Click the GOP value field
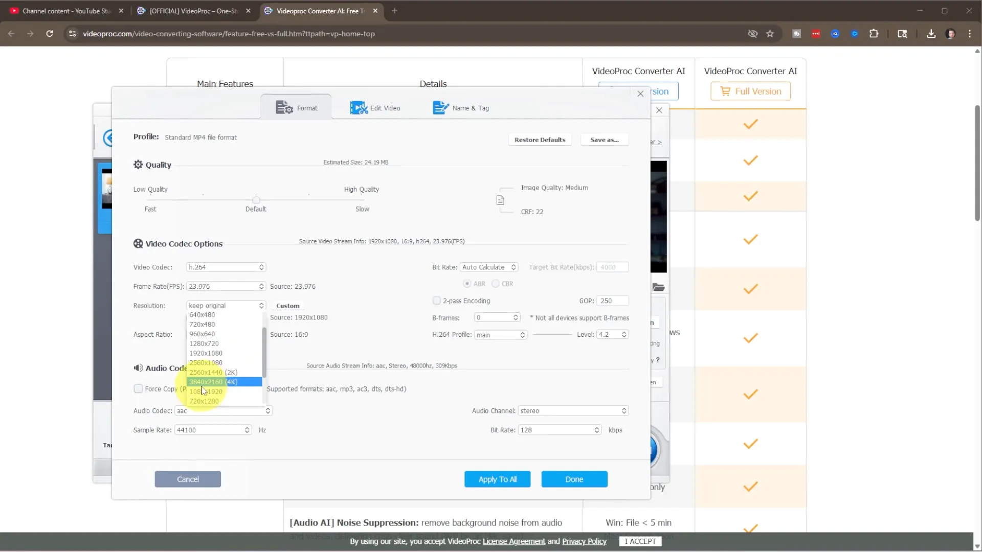 click(x=612, y=301)
